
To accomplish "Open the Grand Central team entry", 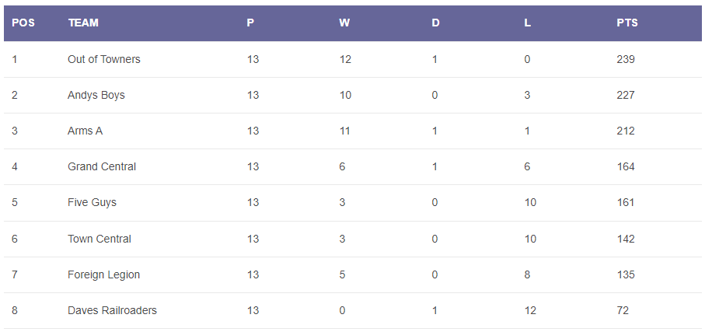I will click(102, 166).
